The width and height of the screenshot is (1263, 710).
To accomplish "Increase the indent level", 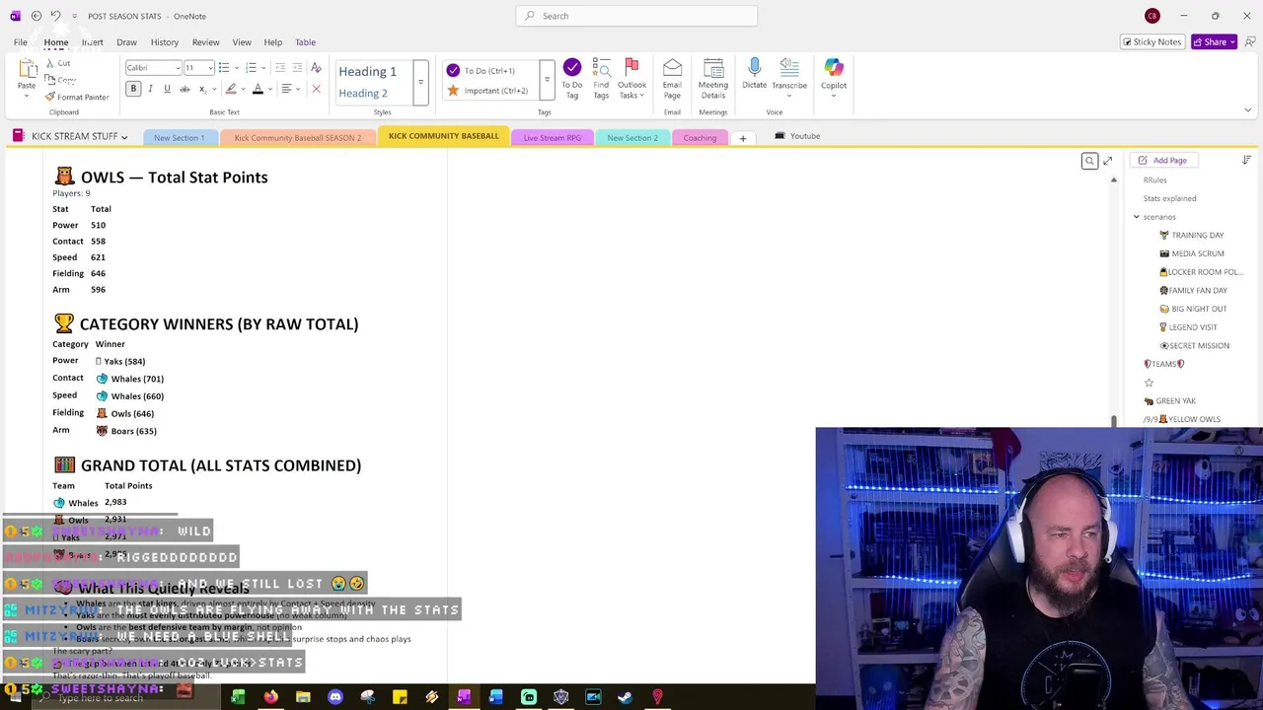I will 298,67.
